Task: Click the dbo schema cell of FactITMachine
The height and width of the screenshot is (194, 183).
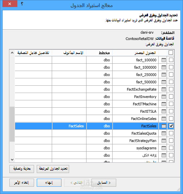Action: pyautogui.click(x=100, y=104)
